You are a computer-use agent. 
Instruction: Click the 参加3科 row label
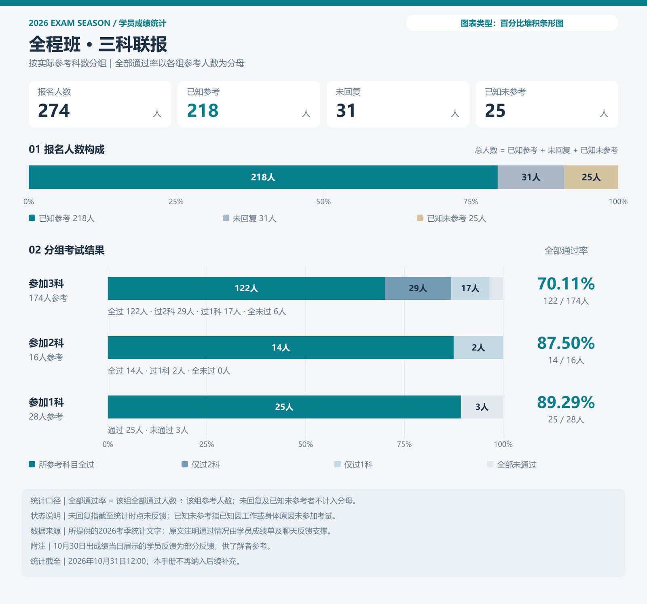[46, 284]
